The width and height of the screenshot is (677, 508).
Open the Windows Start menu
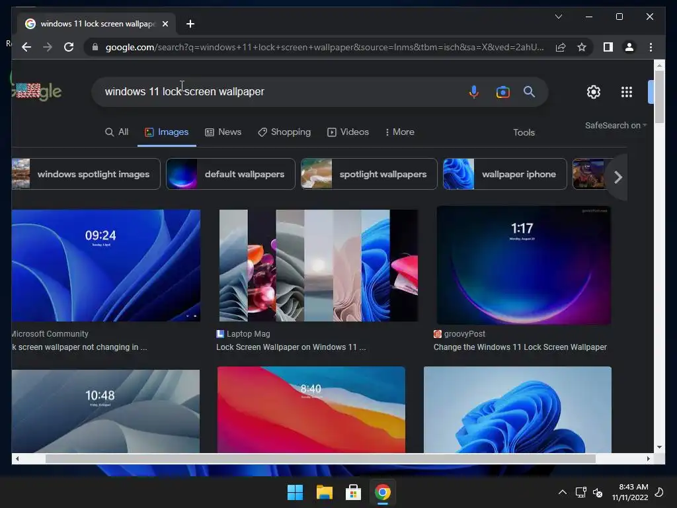(296, 492)
